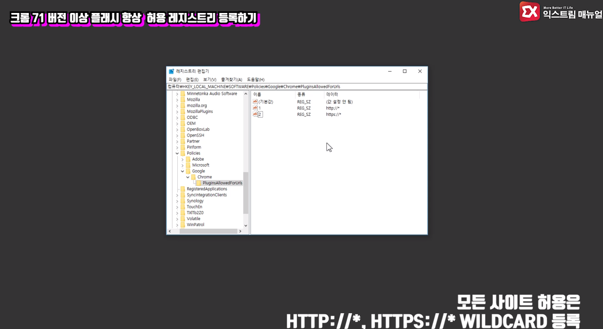603x329 pixels.
Task: Click the ODBC folder icon
Action: coord(183,117)
